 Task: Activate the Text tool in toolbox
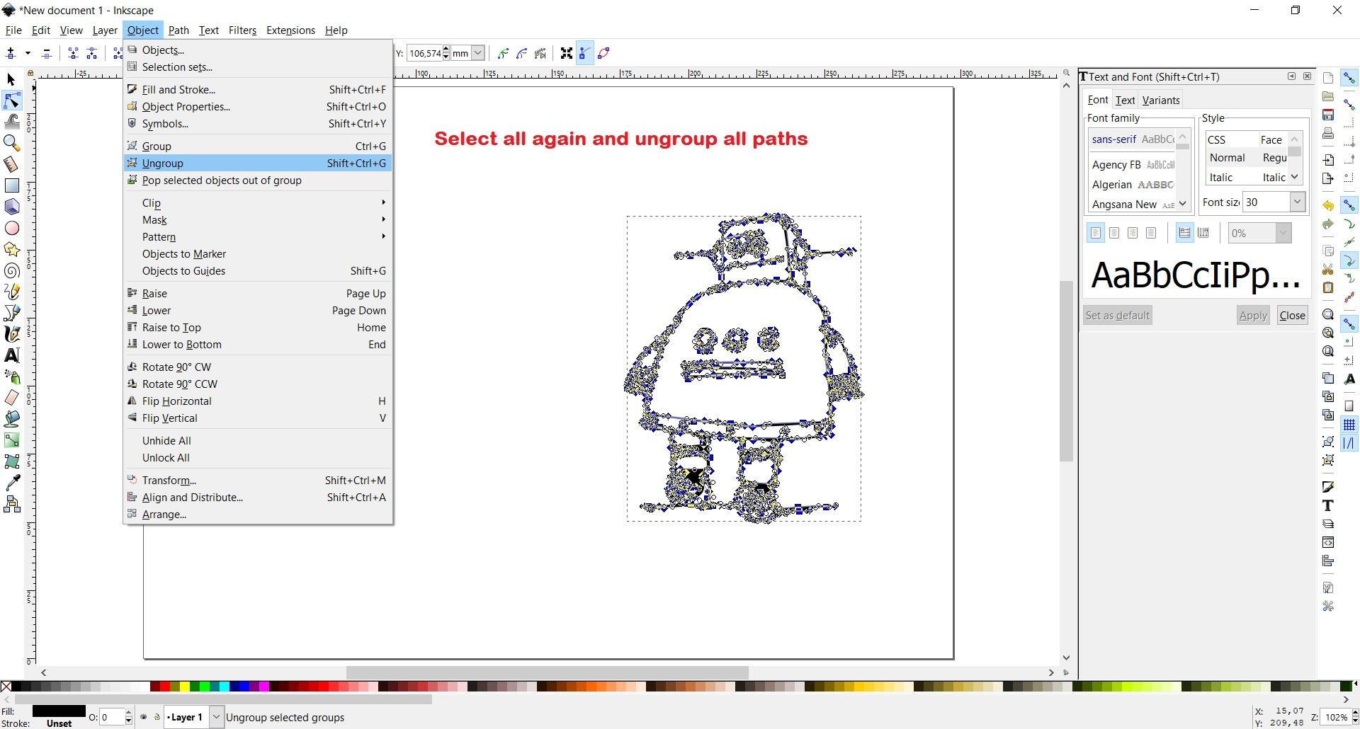pyautogui.click(x=12, y=355)
